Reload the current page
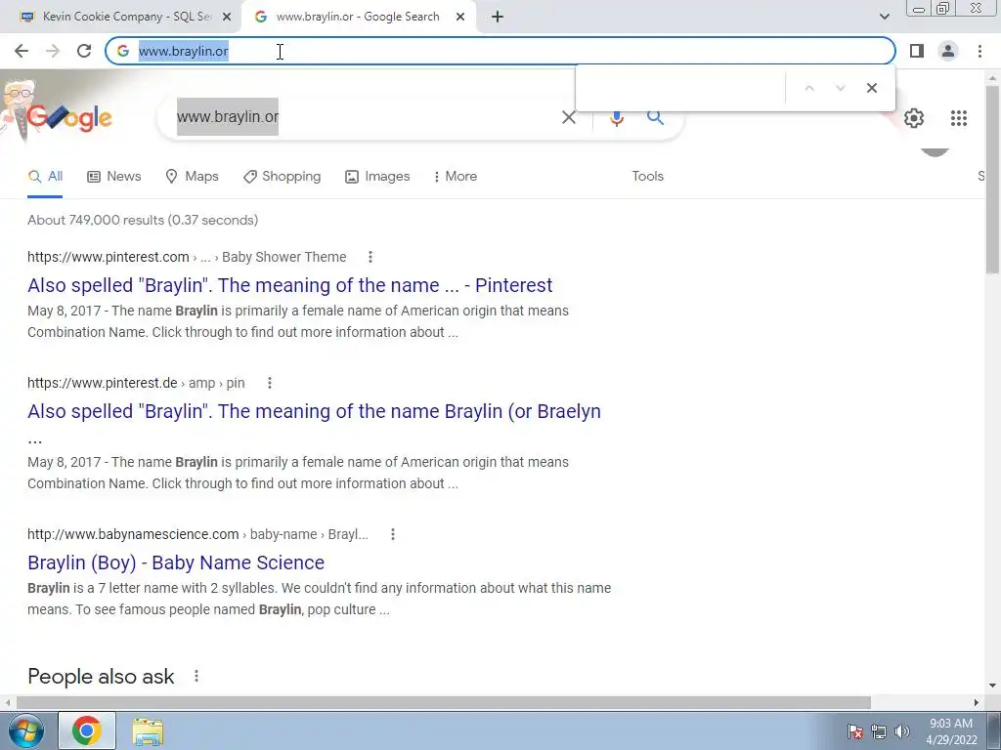 [x=84, y=51]
